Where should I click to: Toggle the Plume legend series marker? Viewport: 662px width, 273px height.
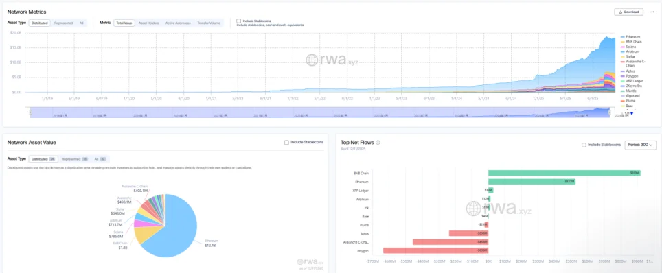coord(622,101)
